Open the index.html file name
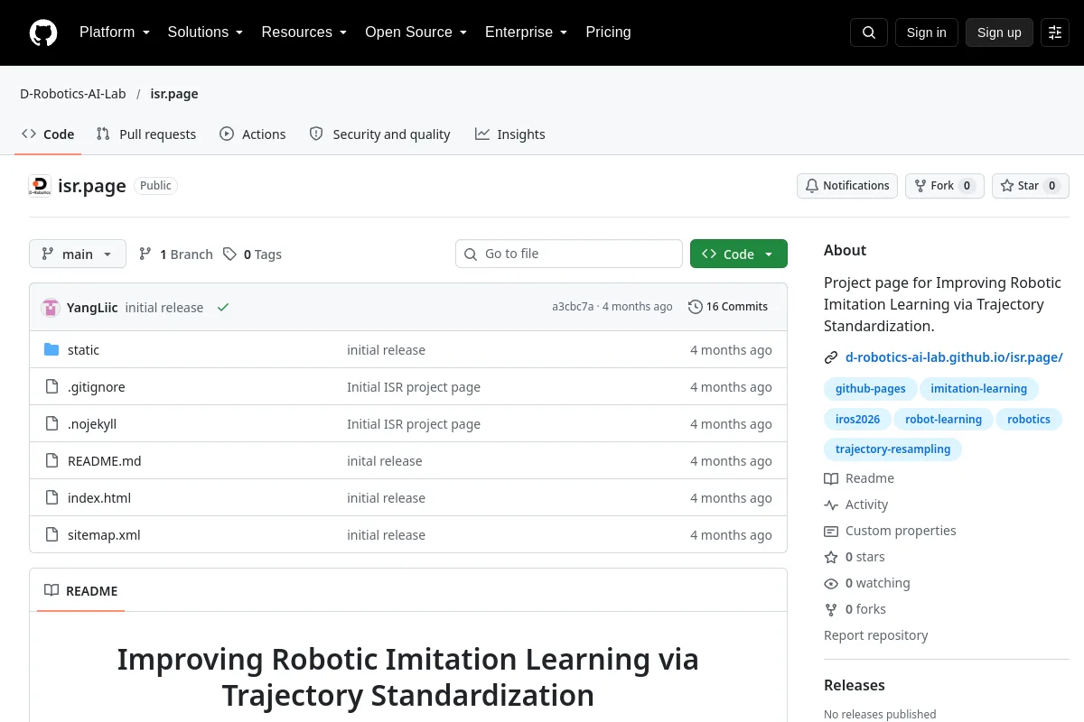The height and width of the screenshot is (722, 1084). pos(99,498)
